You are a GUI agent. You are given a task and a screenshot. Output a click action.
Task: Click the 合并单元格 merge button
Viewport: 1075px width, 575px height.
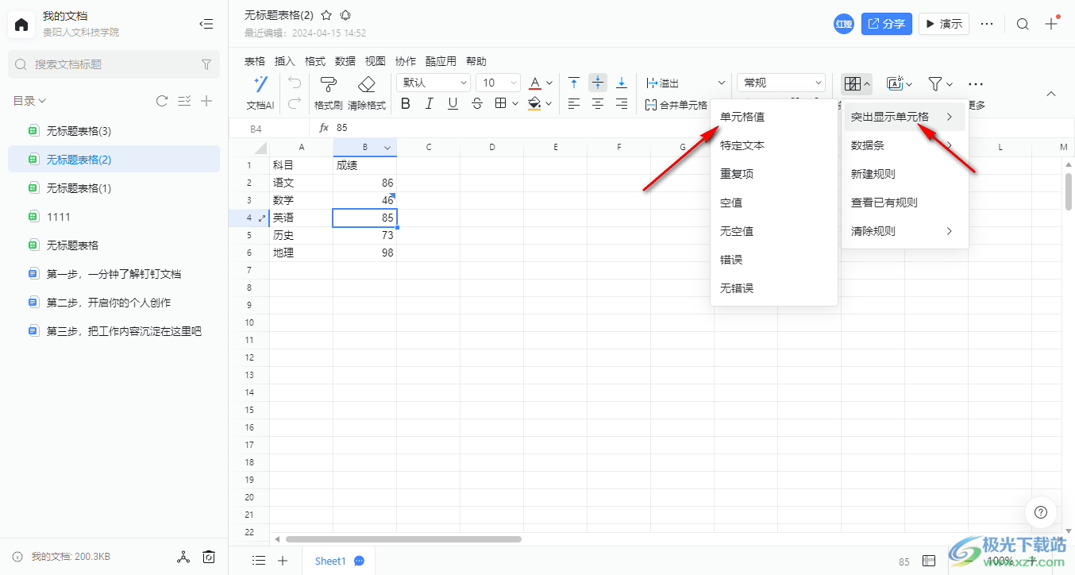(x=676, y=104)
